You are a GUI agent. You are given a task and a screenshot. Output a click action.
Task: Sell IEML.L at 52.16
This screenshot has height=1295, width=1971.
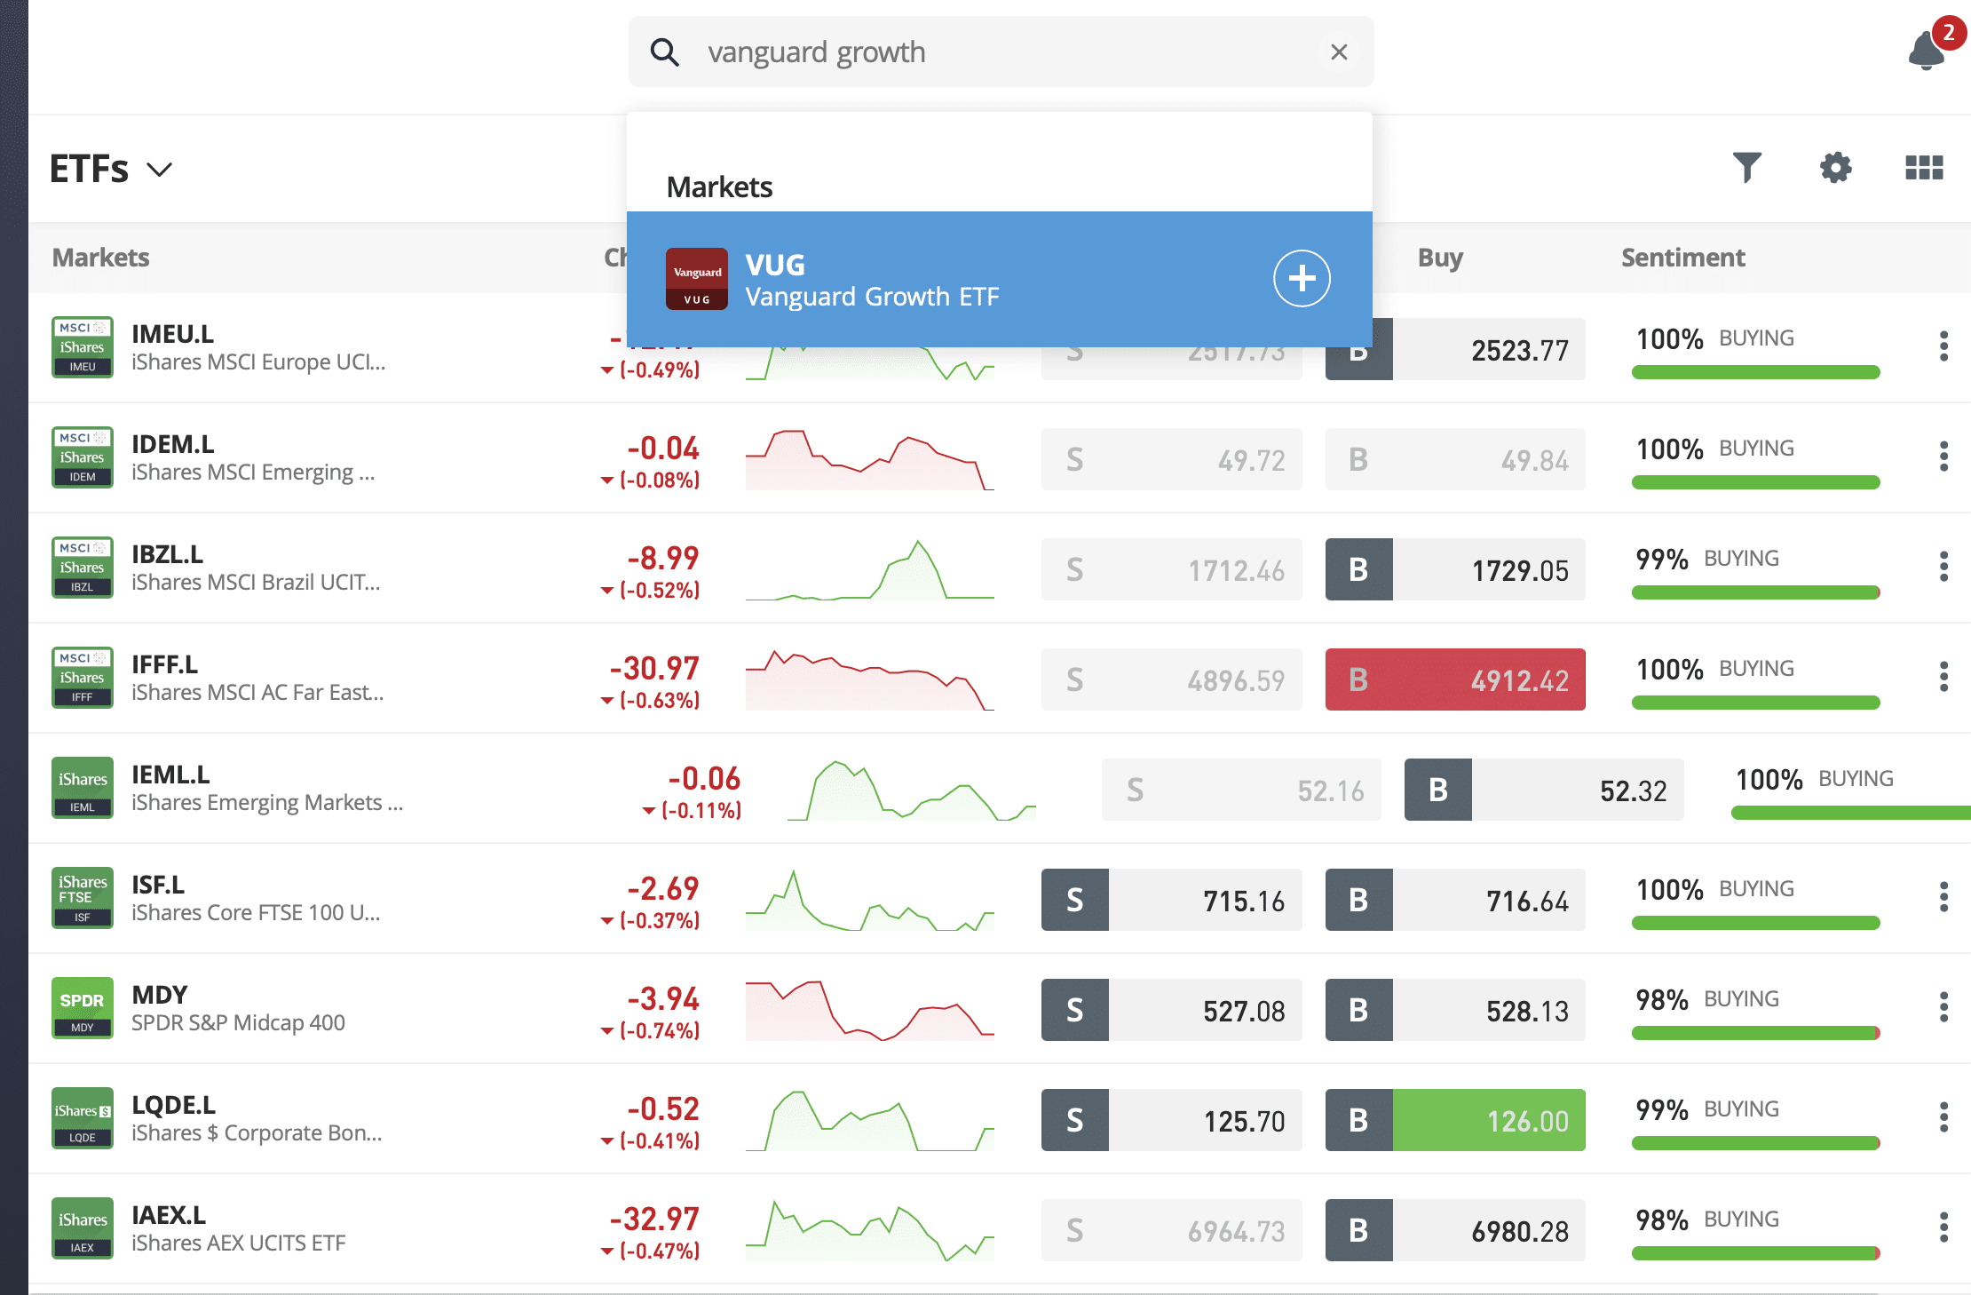tap(1241, 790)
